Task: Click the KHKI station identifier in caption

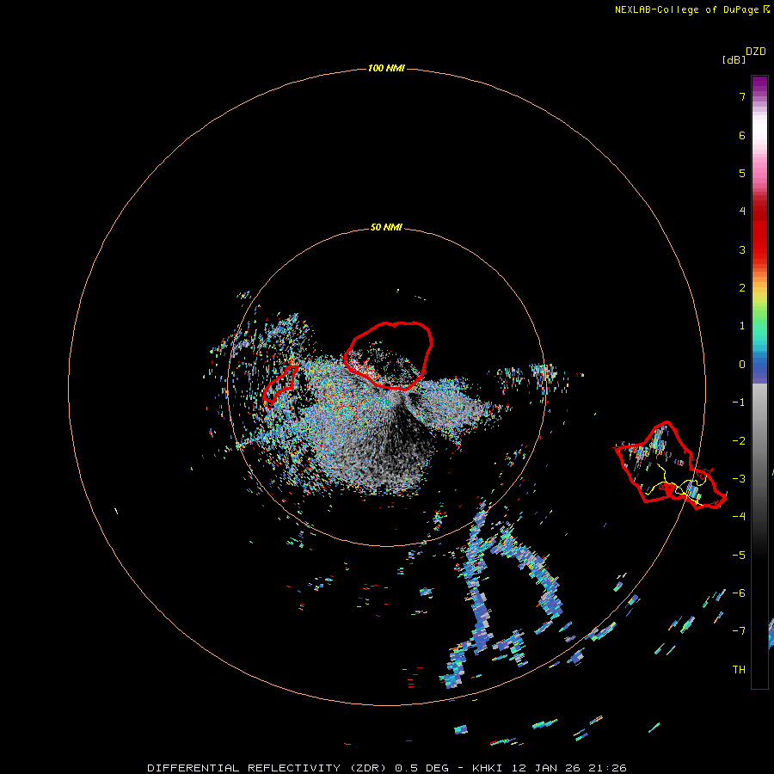Action: point(488,768)
